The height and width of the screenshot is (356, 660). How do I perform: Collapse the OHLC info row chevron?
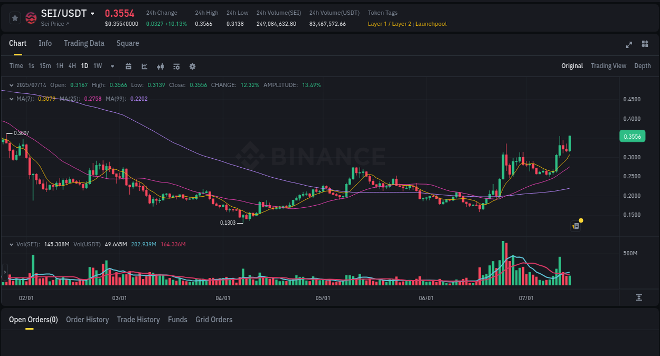pyautogui.click(x=11, y=84)
